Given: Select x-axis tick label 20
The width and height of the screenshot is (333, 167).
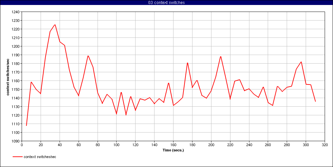Looking at the screenshot, I should [41, 145].
